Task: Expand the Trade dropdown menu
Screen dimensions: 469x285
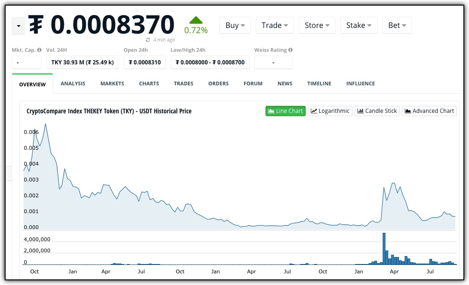Action: [274, 25]
